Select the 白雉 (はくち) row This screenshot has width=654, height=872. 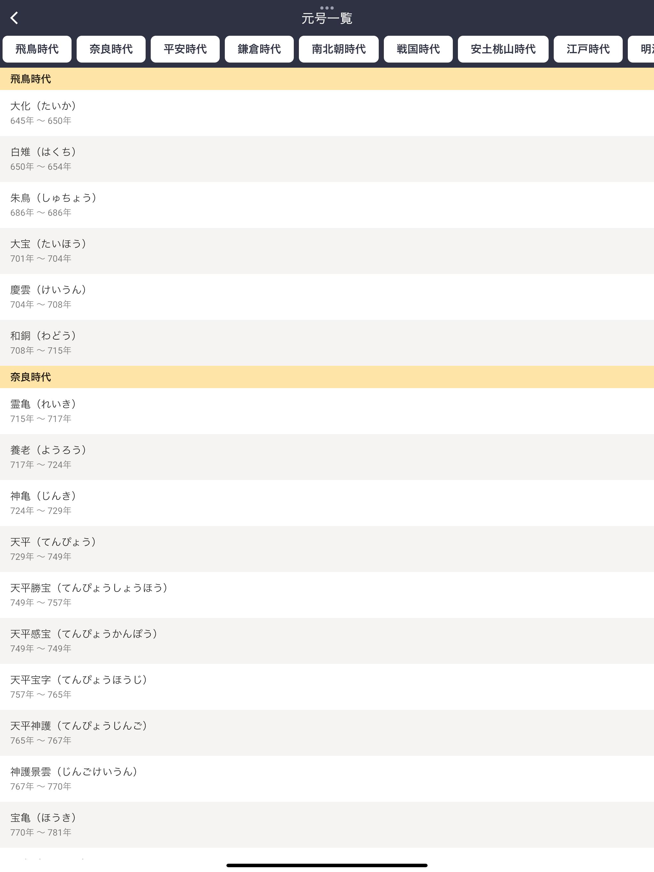(327, 159)
